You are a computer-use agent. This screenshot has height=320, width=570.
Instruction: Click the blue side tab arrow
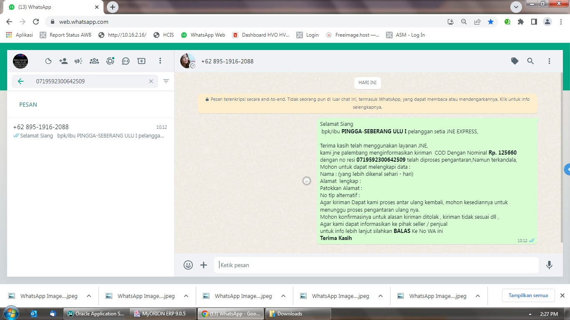[x=567, y=170]
